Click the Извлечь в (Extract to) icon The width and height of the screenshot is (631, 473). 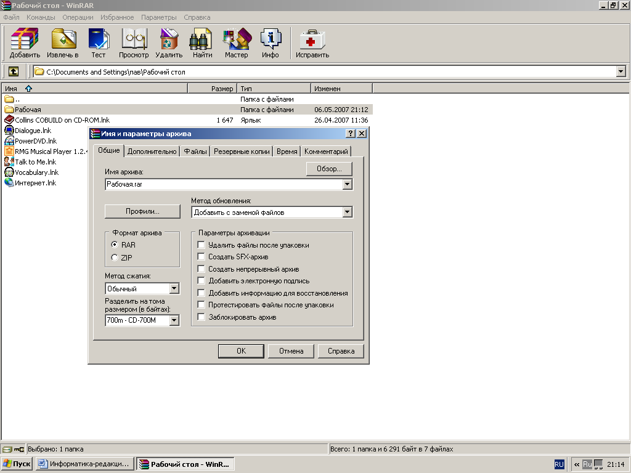tap(63, 43)
